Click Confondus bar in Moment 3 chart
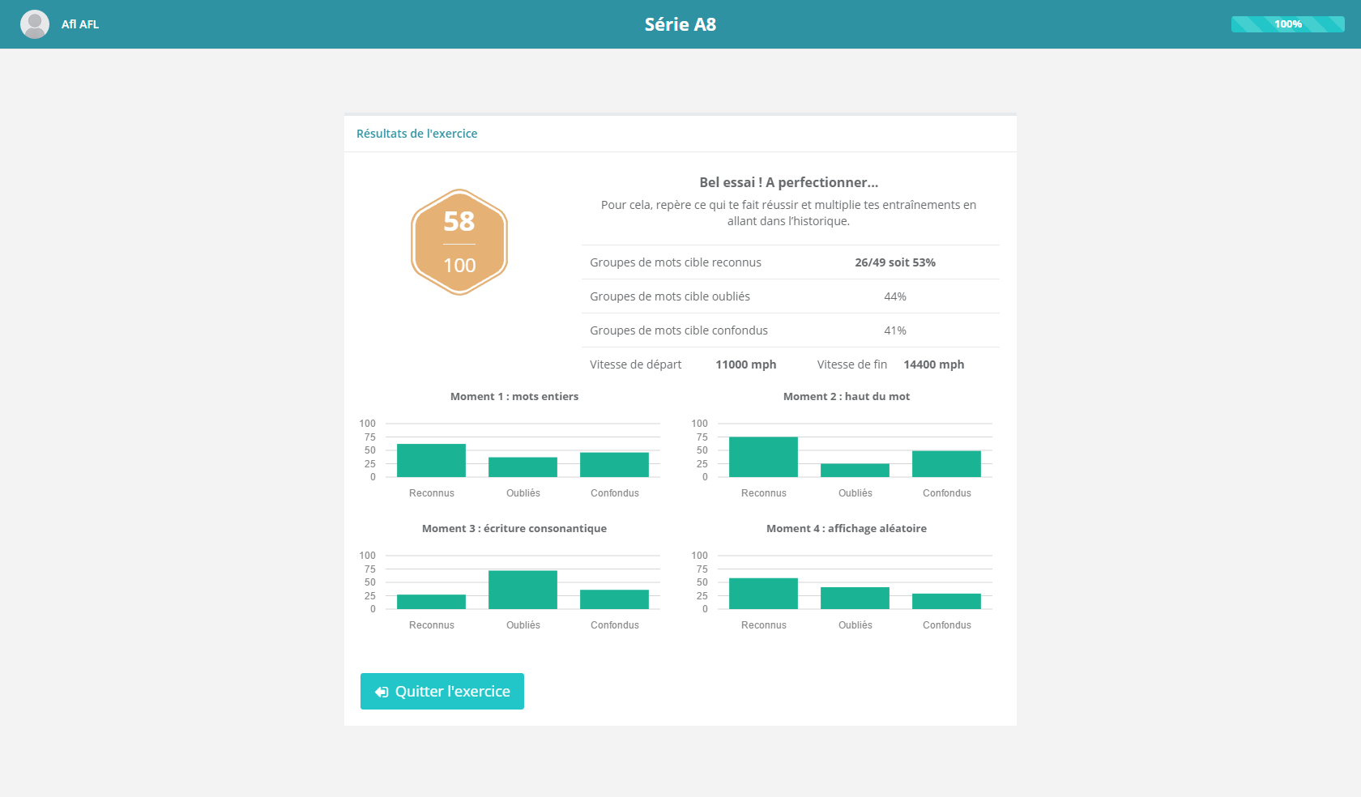1361x797 pixels. click(x=614, y=599)
